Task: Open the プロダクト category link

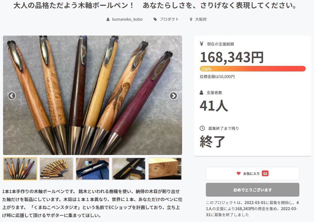Action: [169, 19]
